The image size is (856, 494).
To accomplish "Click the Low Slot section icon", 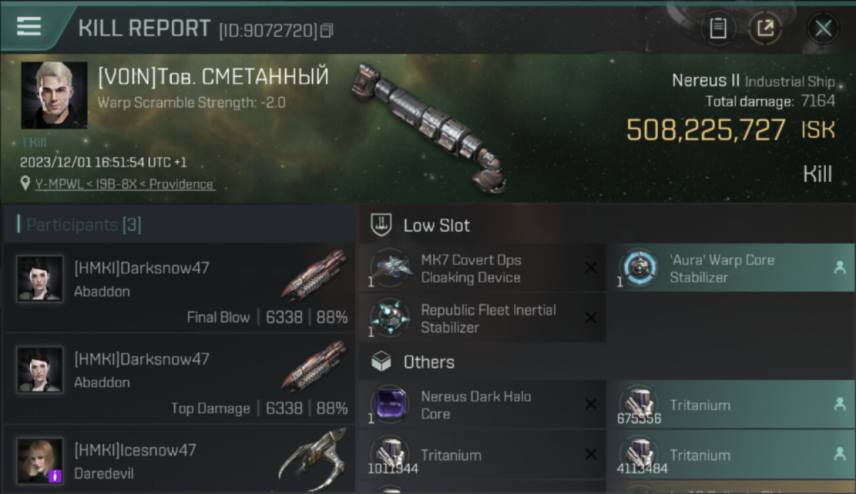I will [382, 225].
